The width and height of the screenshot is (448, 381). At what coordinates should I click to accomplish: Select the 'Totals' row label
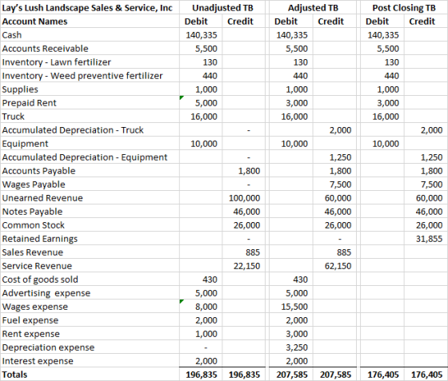(90, 375)
